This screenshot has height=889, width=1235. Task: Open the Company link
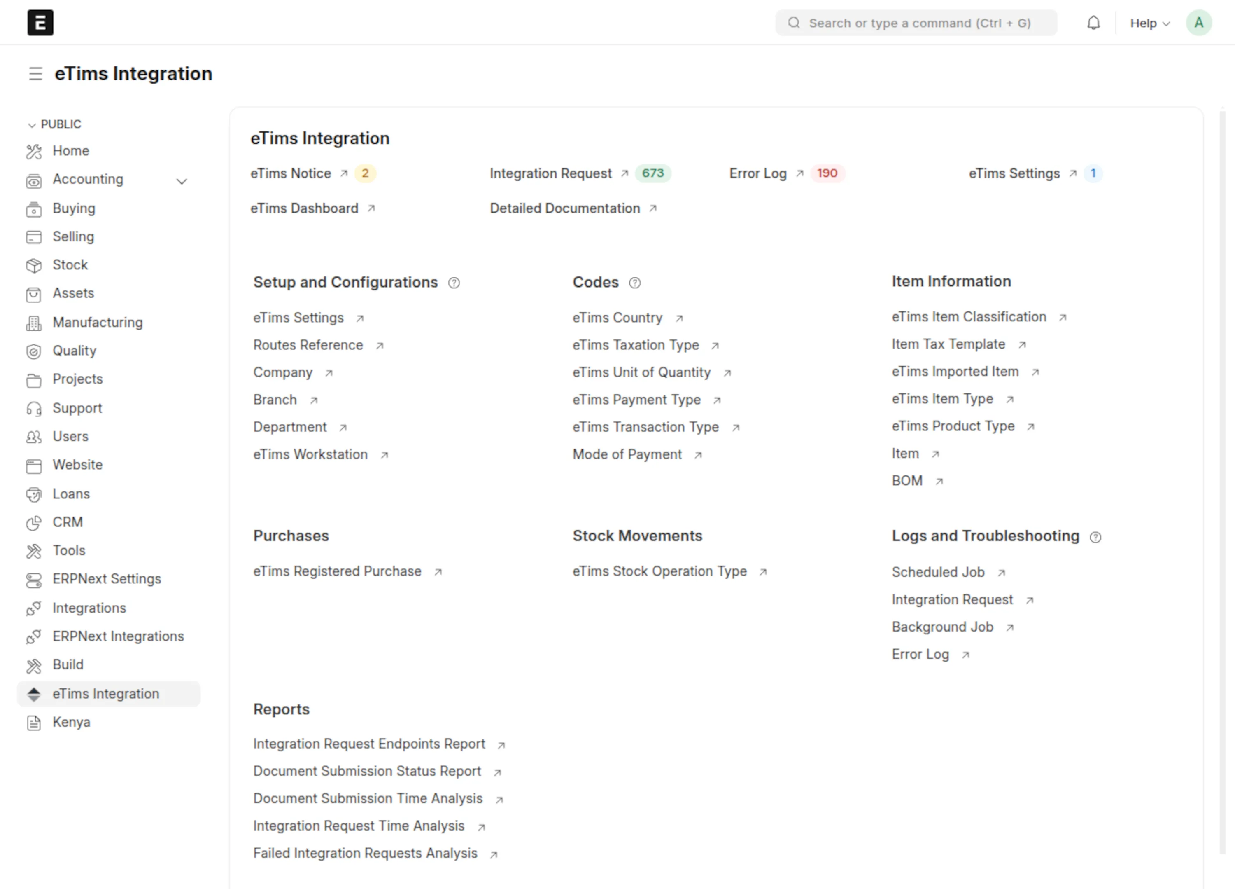pyautogui.click(x=283, y=372)
